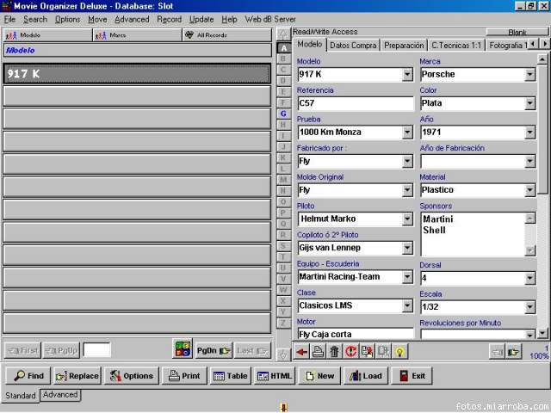Select the 917 K record row
The height and width of the screenshot is (413, 551).
pos(137,74)
